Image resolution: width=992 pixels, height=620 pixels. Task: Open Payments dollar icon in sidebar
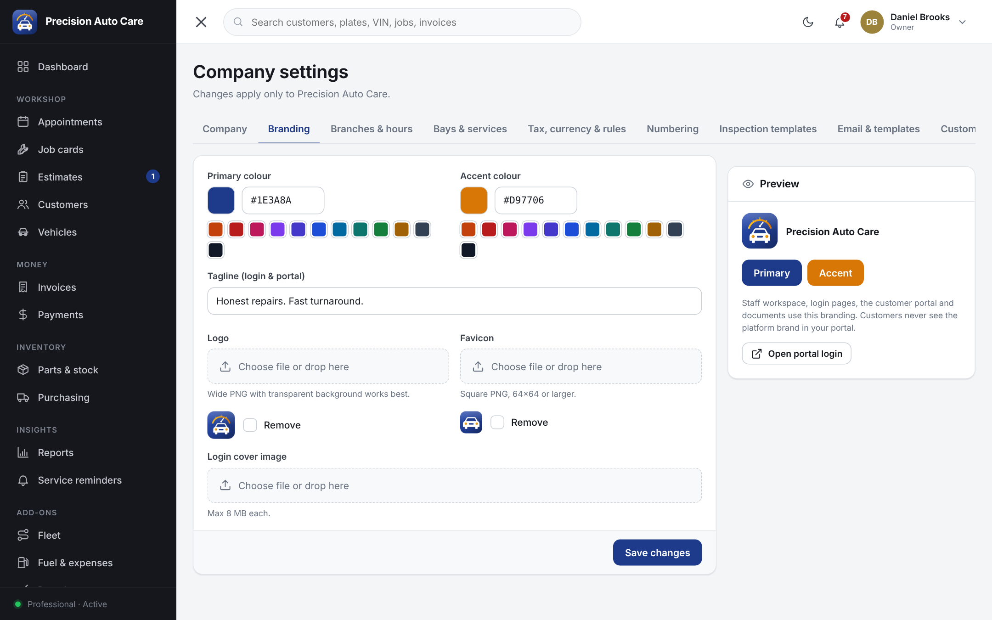tap(23, 315)
